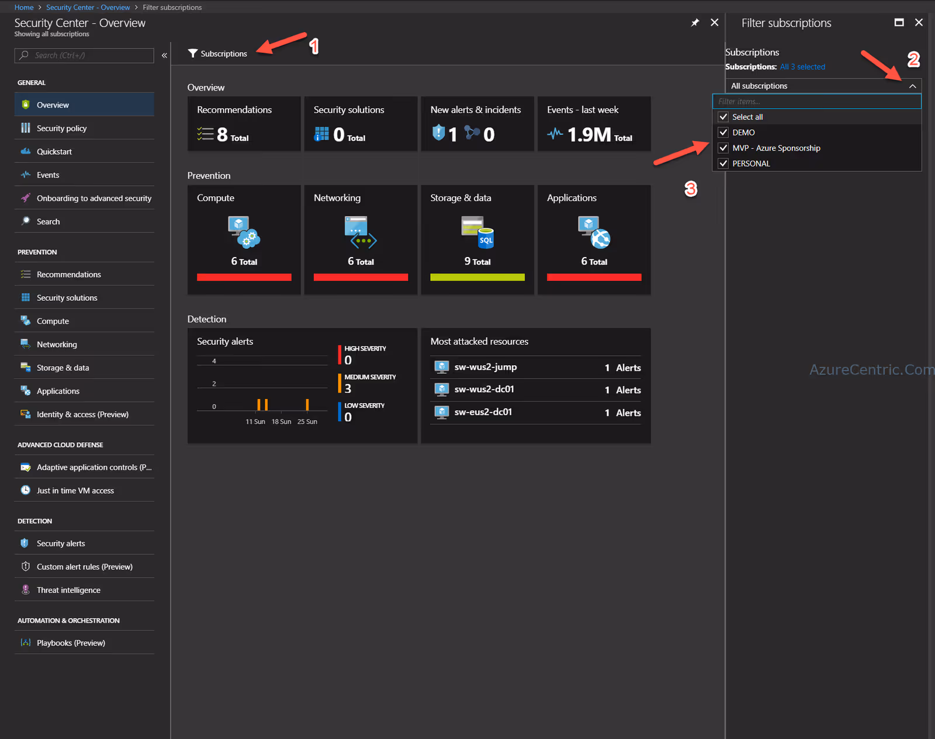Click the Events pulse icon in sidebar
The width and height of the screenshot is (935, 739).
(26, 175)
